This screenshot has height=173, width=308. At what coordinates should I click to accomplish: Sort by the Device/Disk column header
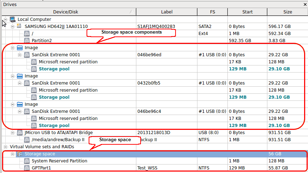[69, 12]
